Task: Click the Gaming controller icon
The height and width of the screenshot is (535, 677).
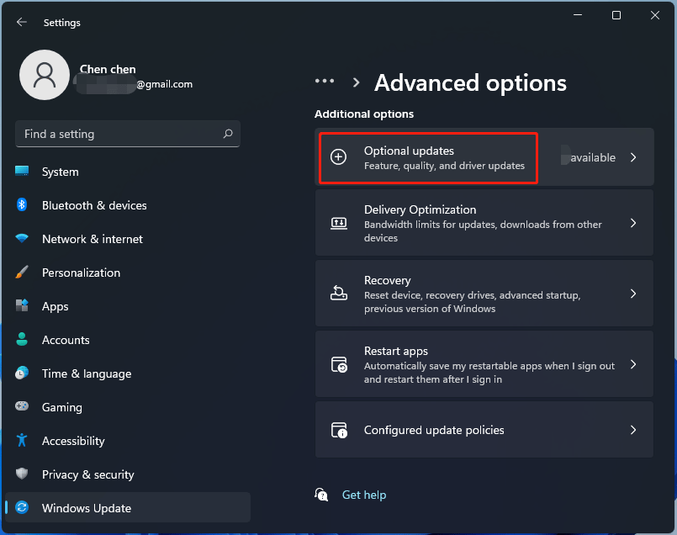Action: coord(22,407)
